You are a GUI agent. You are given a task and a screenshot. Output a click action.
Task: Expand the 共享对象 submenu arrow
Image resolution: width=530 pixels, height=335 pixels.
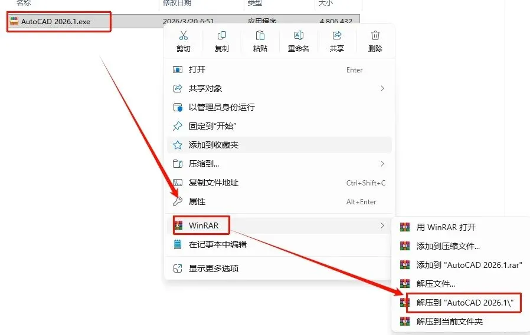click(x=382, y=88)
